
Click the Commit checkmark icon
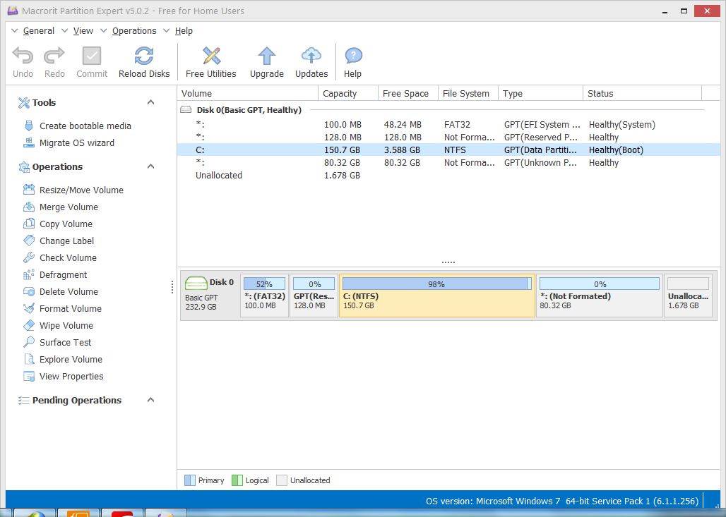point(92,56)
